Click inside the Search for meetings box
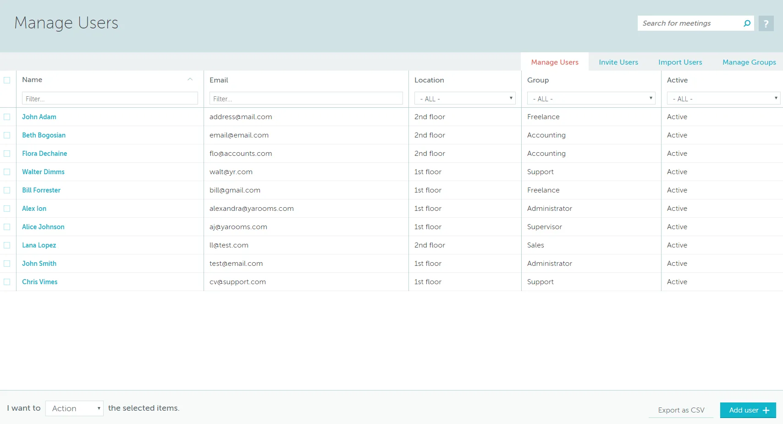Image resolution: width=783 pixels, height=424 pixels. point(688,23)
